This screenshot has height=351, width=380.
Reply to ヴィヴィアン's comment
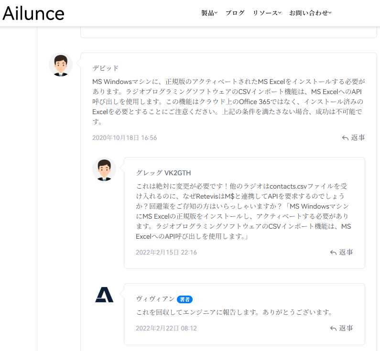tap(341, 328)
